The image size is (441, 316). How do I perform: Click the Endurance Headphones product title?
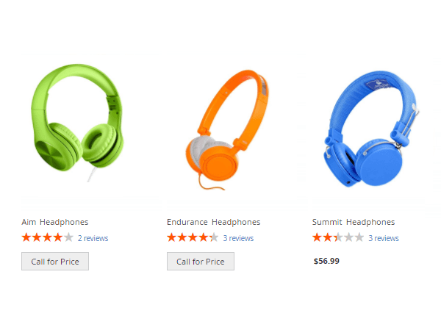coord(213,222)
